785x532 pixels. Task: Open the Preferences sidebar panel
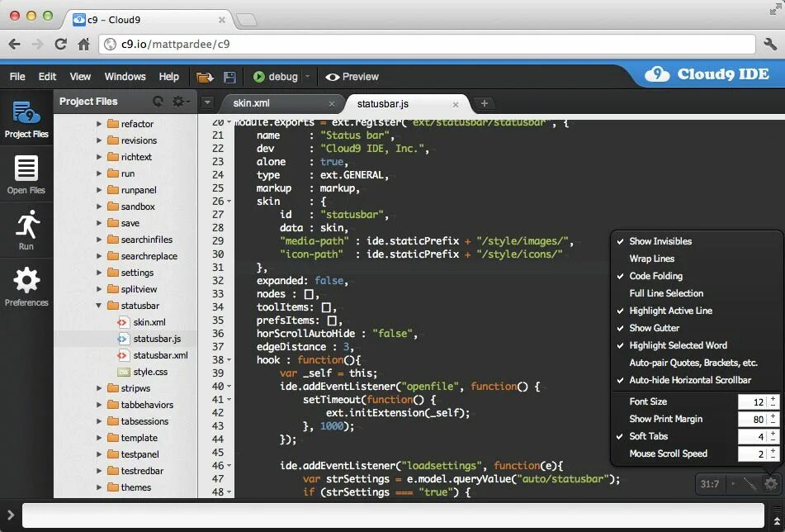click(x=26, y=287)
